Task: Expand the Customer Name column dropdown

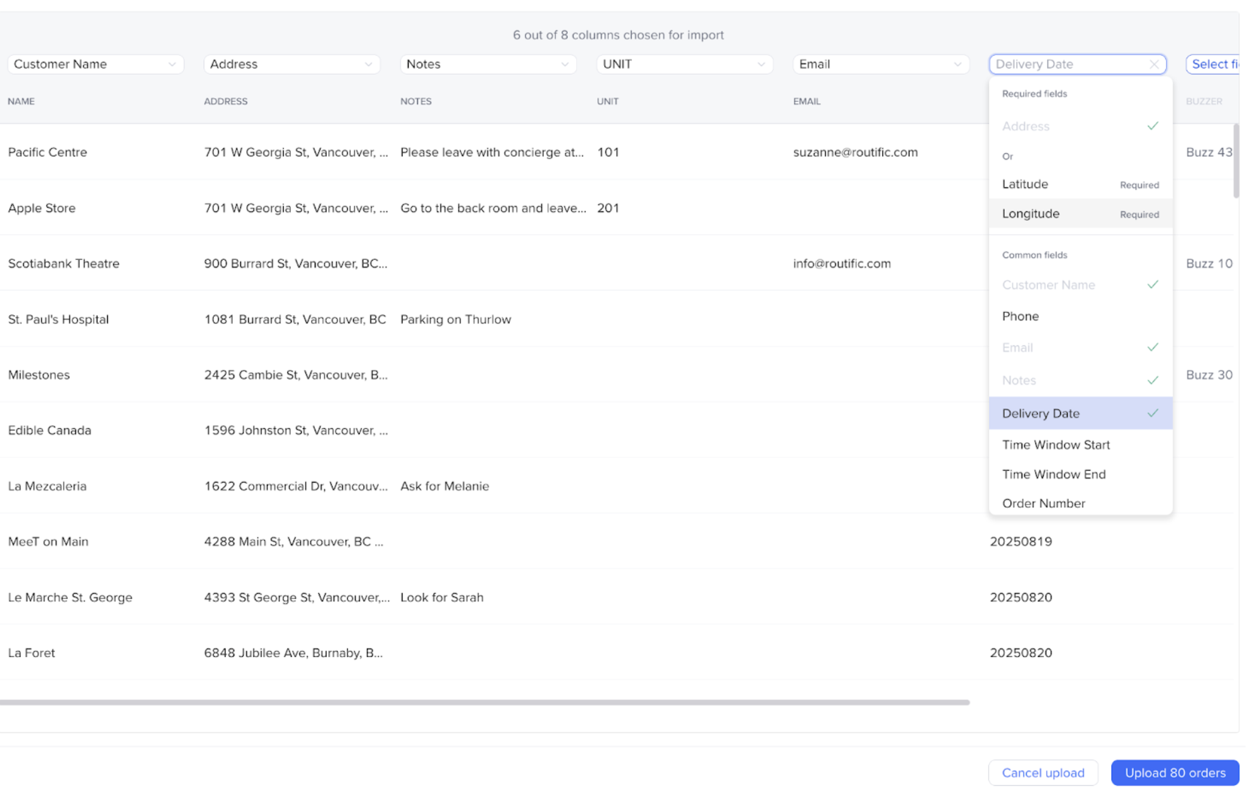Action: click(96, 64)
